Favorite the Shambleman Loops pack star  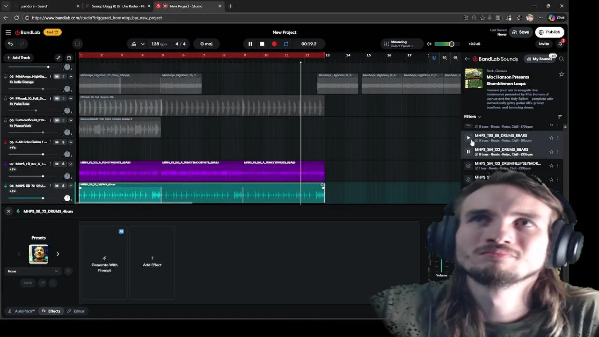click(562, 74)
